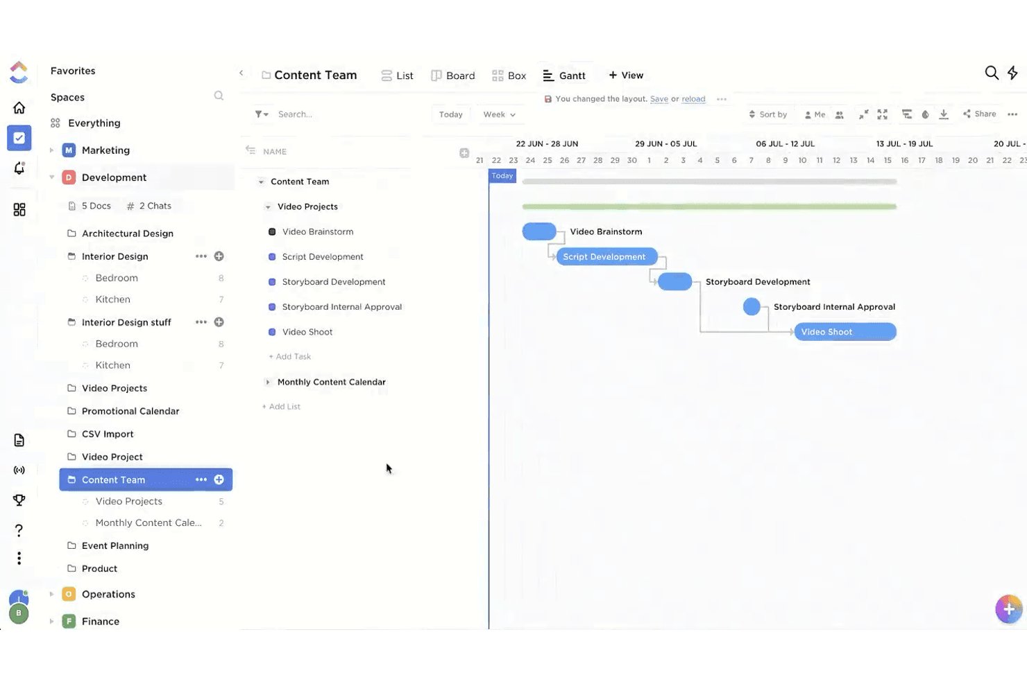Open the Dashboards grid icon
The height and width of the screenshot is (684, 1027).
[x=19, y=209]
